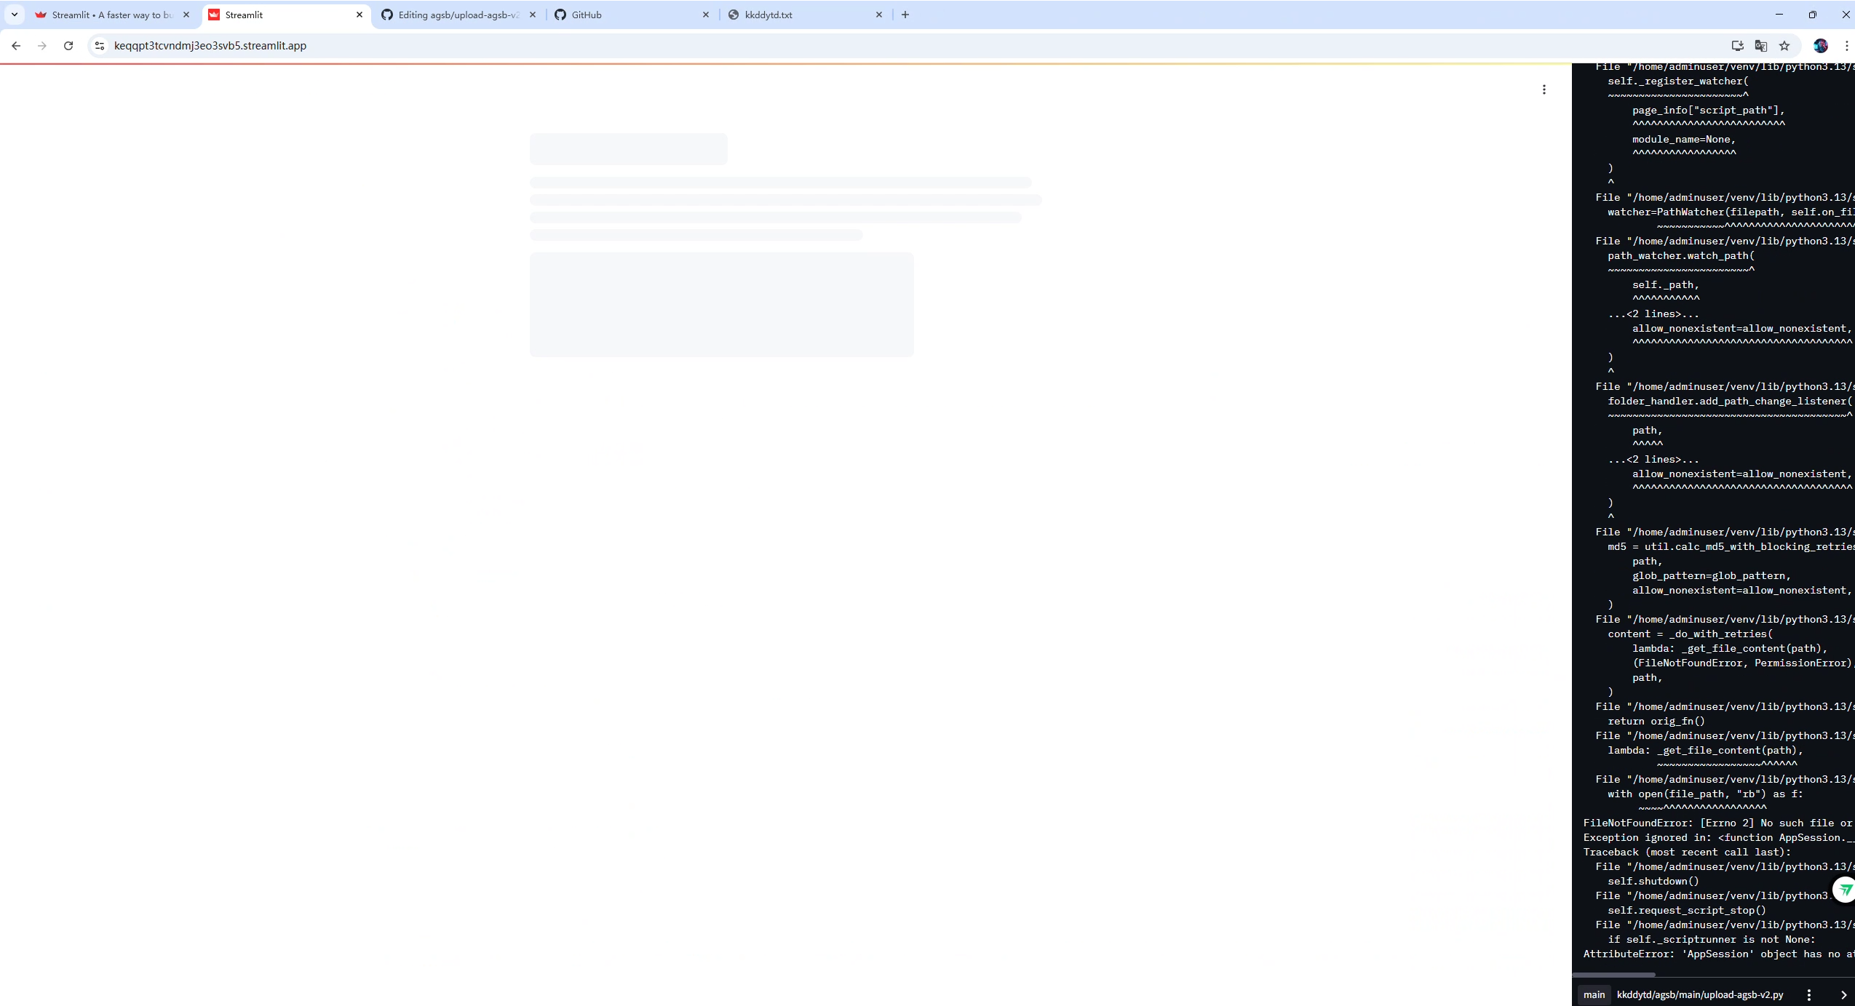The width and height of the screenshot is (1855, 1006).
Task: Click the 'module_name=None,' log line
Action: point(1684,139)
